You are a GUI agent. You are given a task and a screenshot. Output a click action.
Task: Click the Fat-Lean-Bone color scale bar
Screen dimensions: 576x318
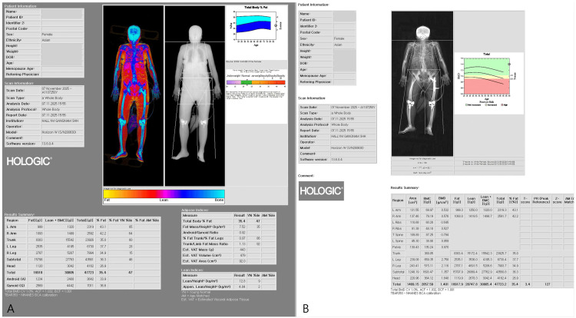point(164,194)
